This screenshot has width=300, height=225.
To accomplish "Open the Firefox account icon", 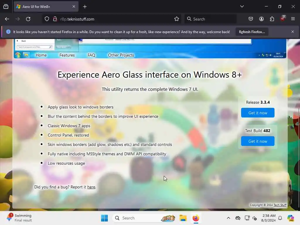I will 261,19.
